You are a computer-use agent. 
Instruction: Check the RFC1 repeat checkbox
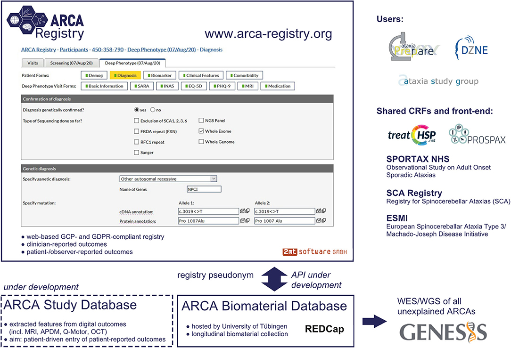(137, 142)
